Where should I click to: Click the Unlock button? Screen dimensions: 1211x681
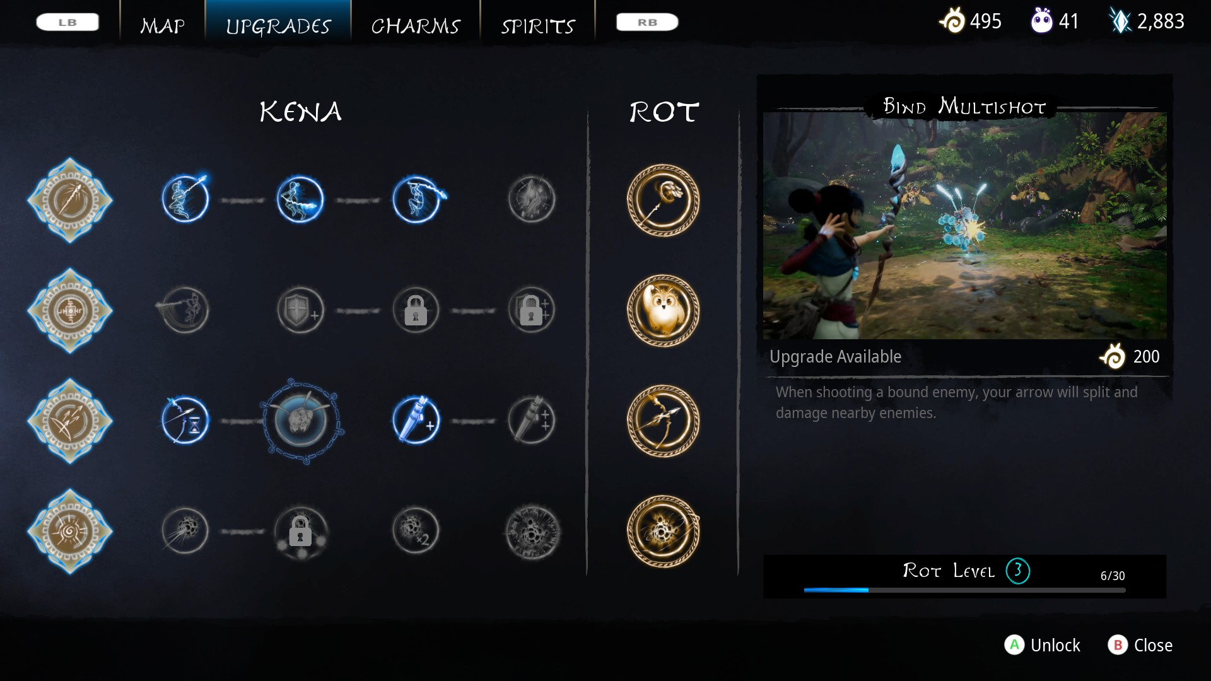(x=1043, y=645)
